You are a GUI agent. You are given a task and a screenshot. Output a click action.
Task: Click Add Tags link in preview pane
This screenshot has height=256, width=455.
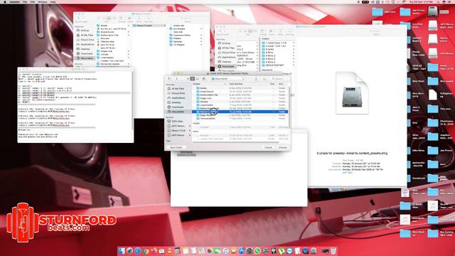coord(347,172)
